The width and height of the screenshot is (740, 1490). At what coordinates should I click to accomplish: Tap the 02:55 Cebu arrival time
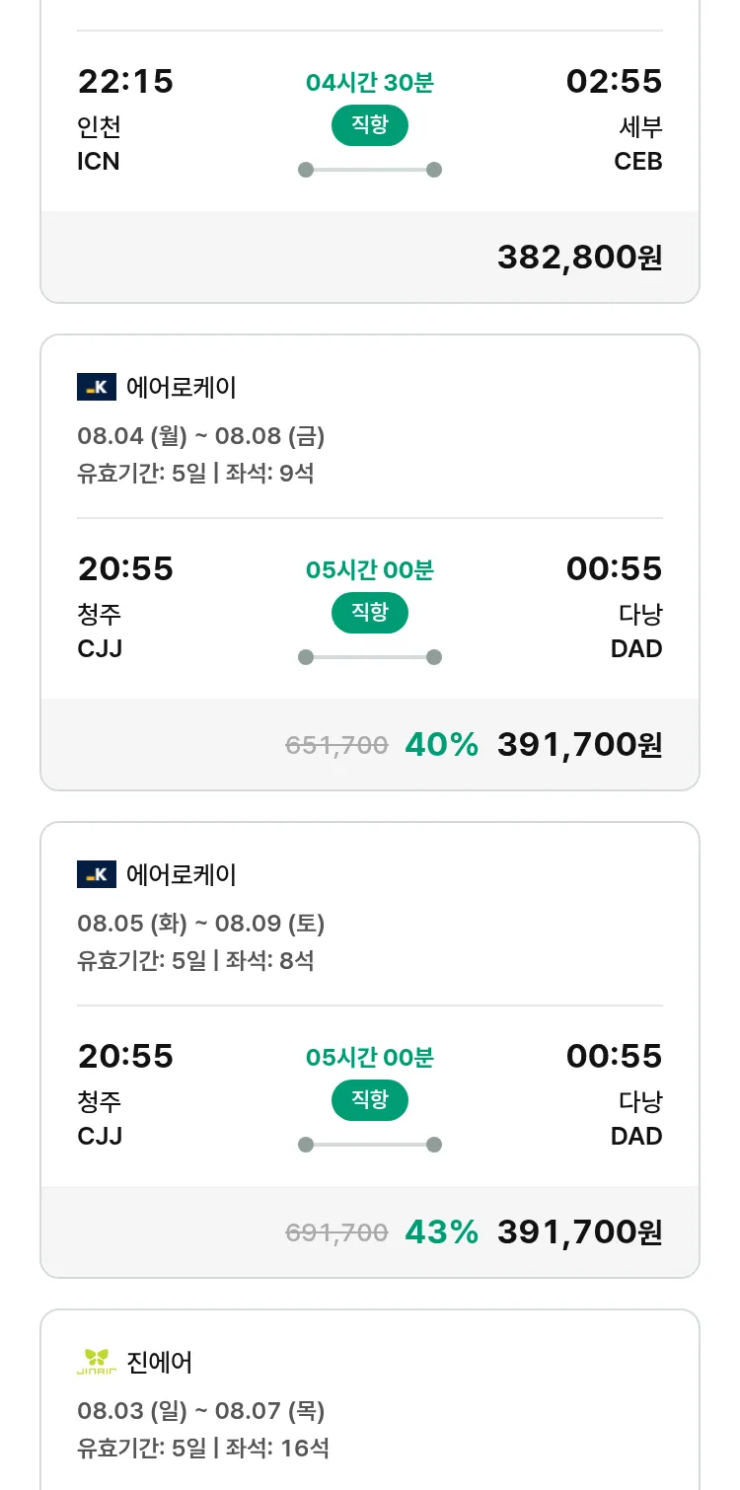[614, 81]
